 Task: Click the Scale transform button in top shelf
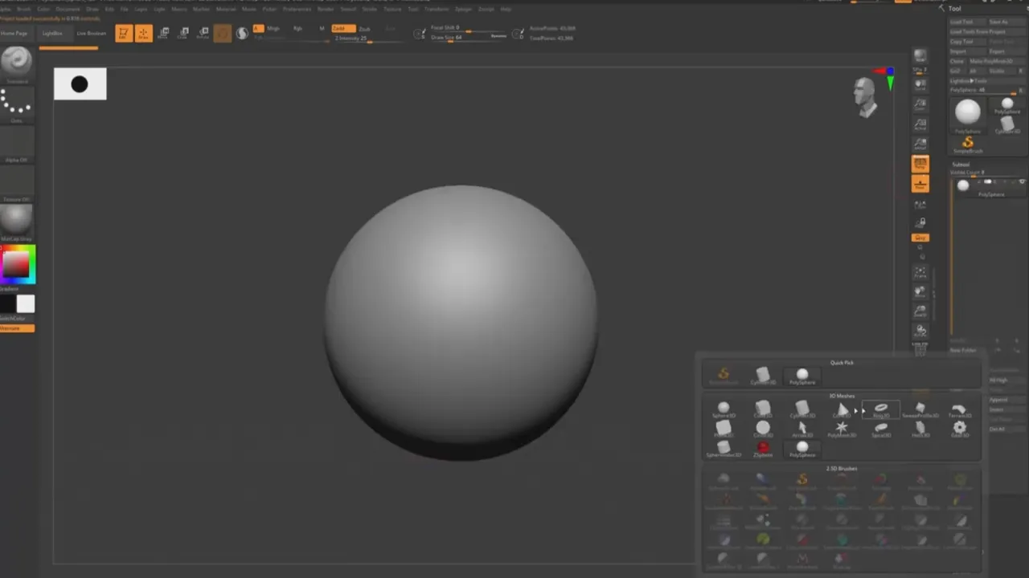pos(183,33)
